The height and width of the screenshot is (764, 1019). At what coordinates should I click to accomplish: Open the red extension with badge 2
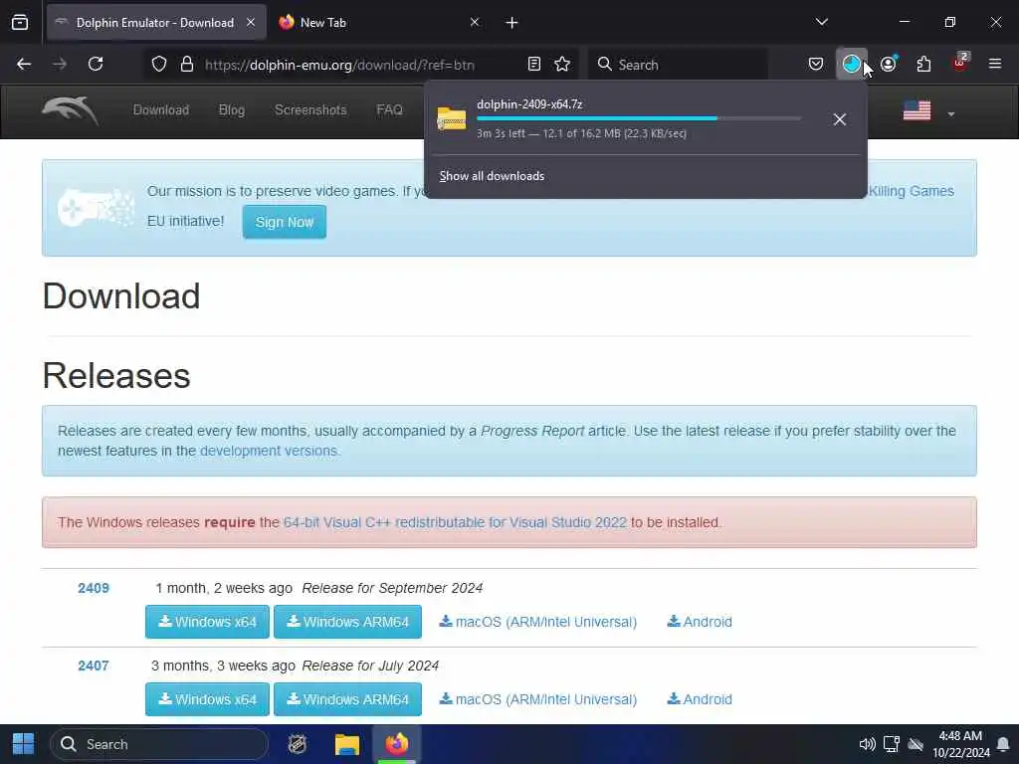[960, 63]
